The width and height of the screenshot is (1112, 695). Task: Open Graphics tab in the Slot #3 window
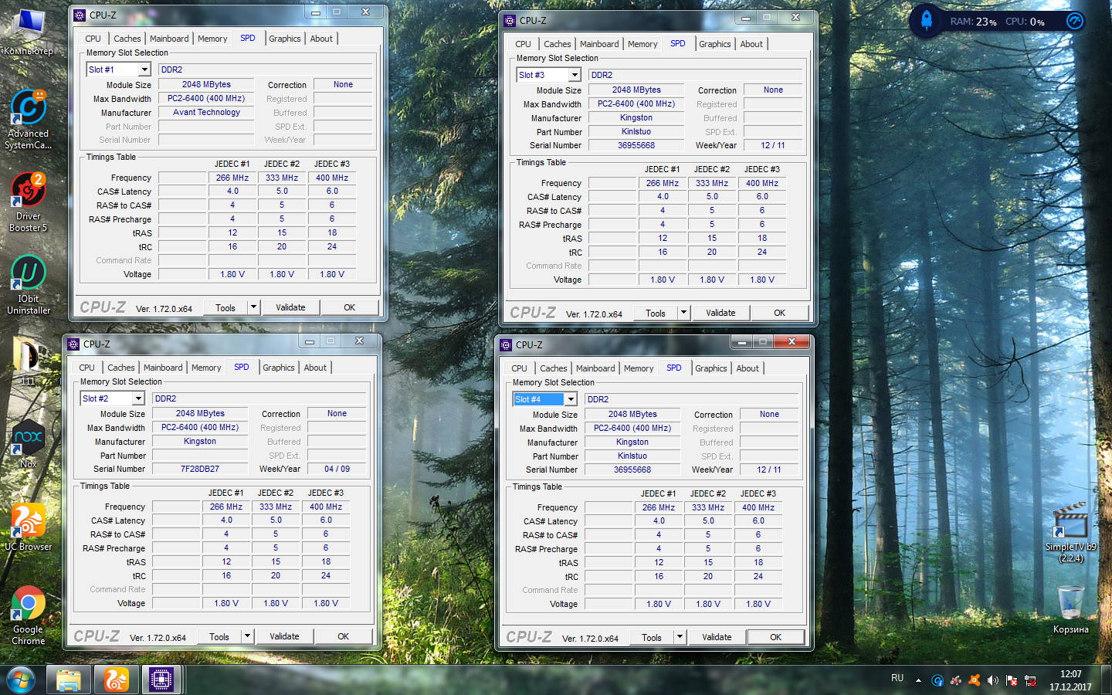pos(714,44)
